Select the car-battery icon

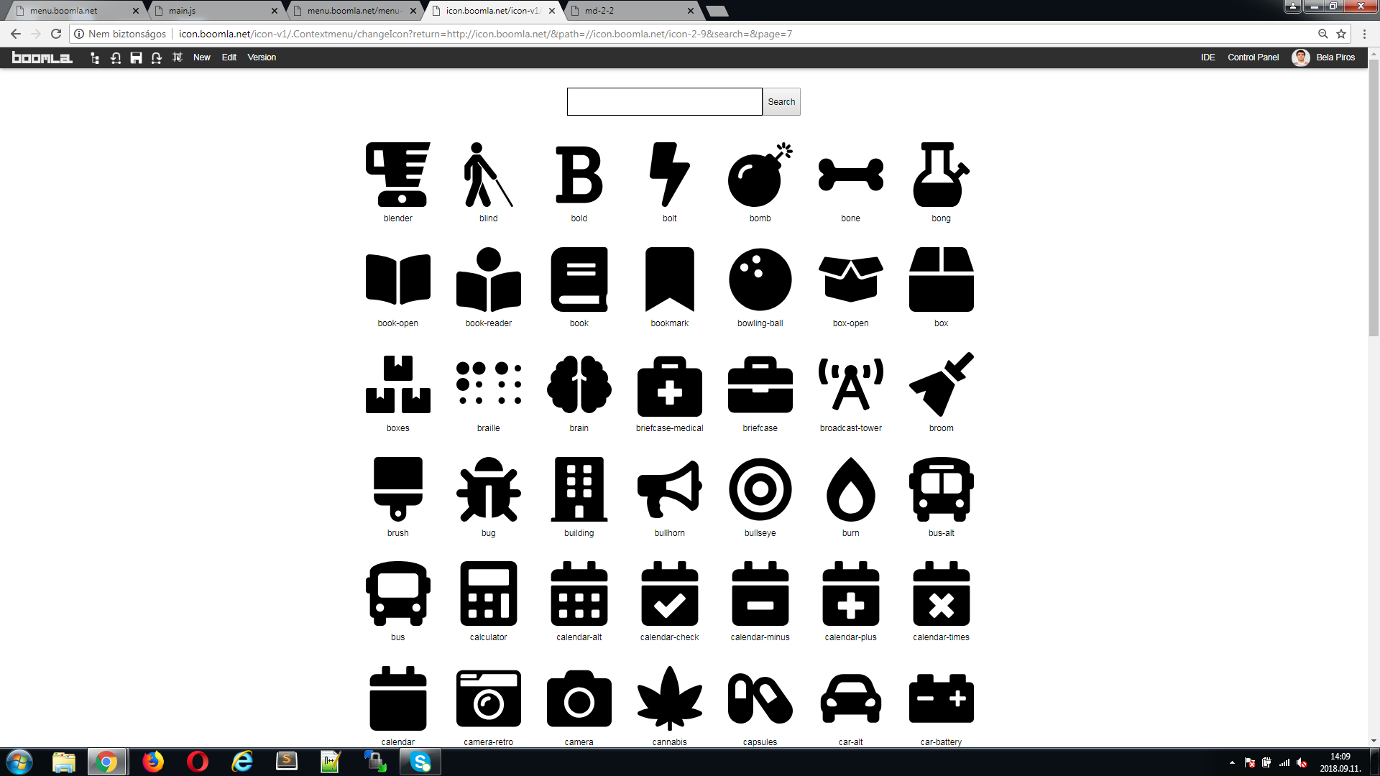point(942,698)
